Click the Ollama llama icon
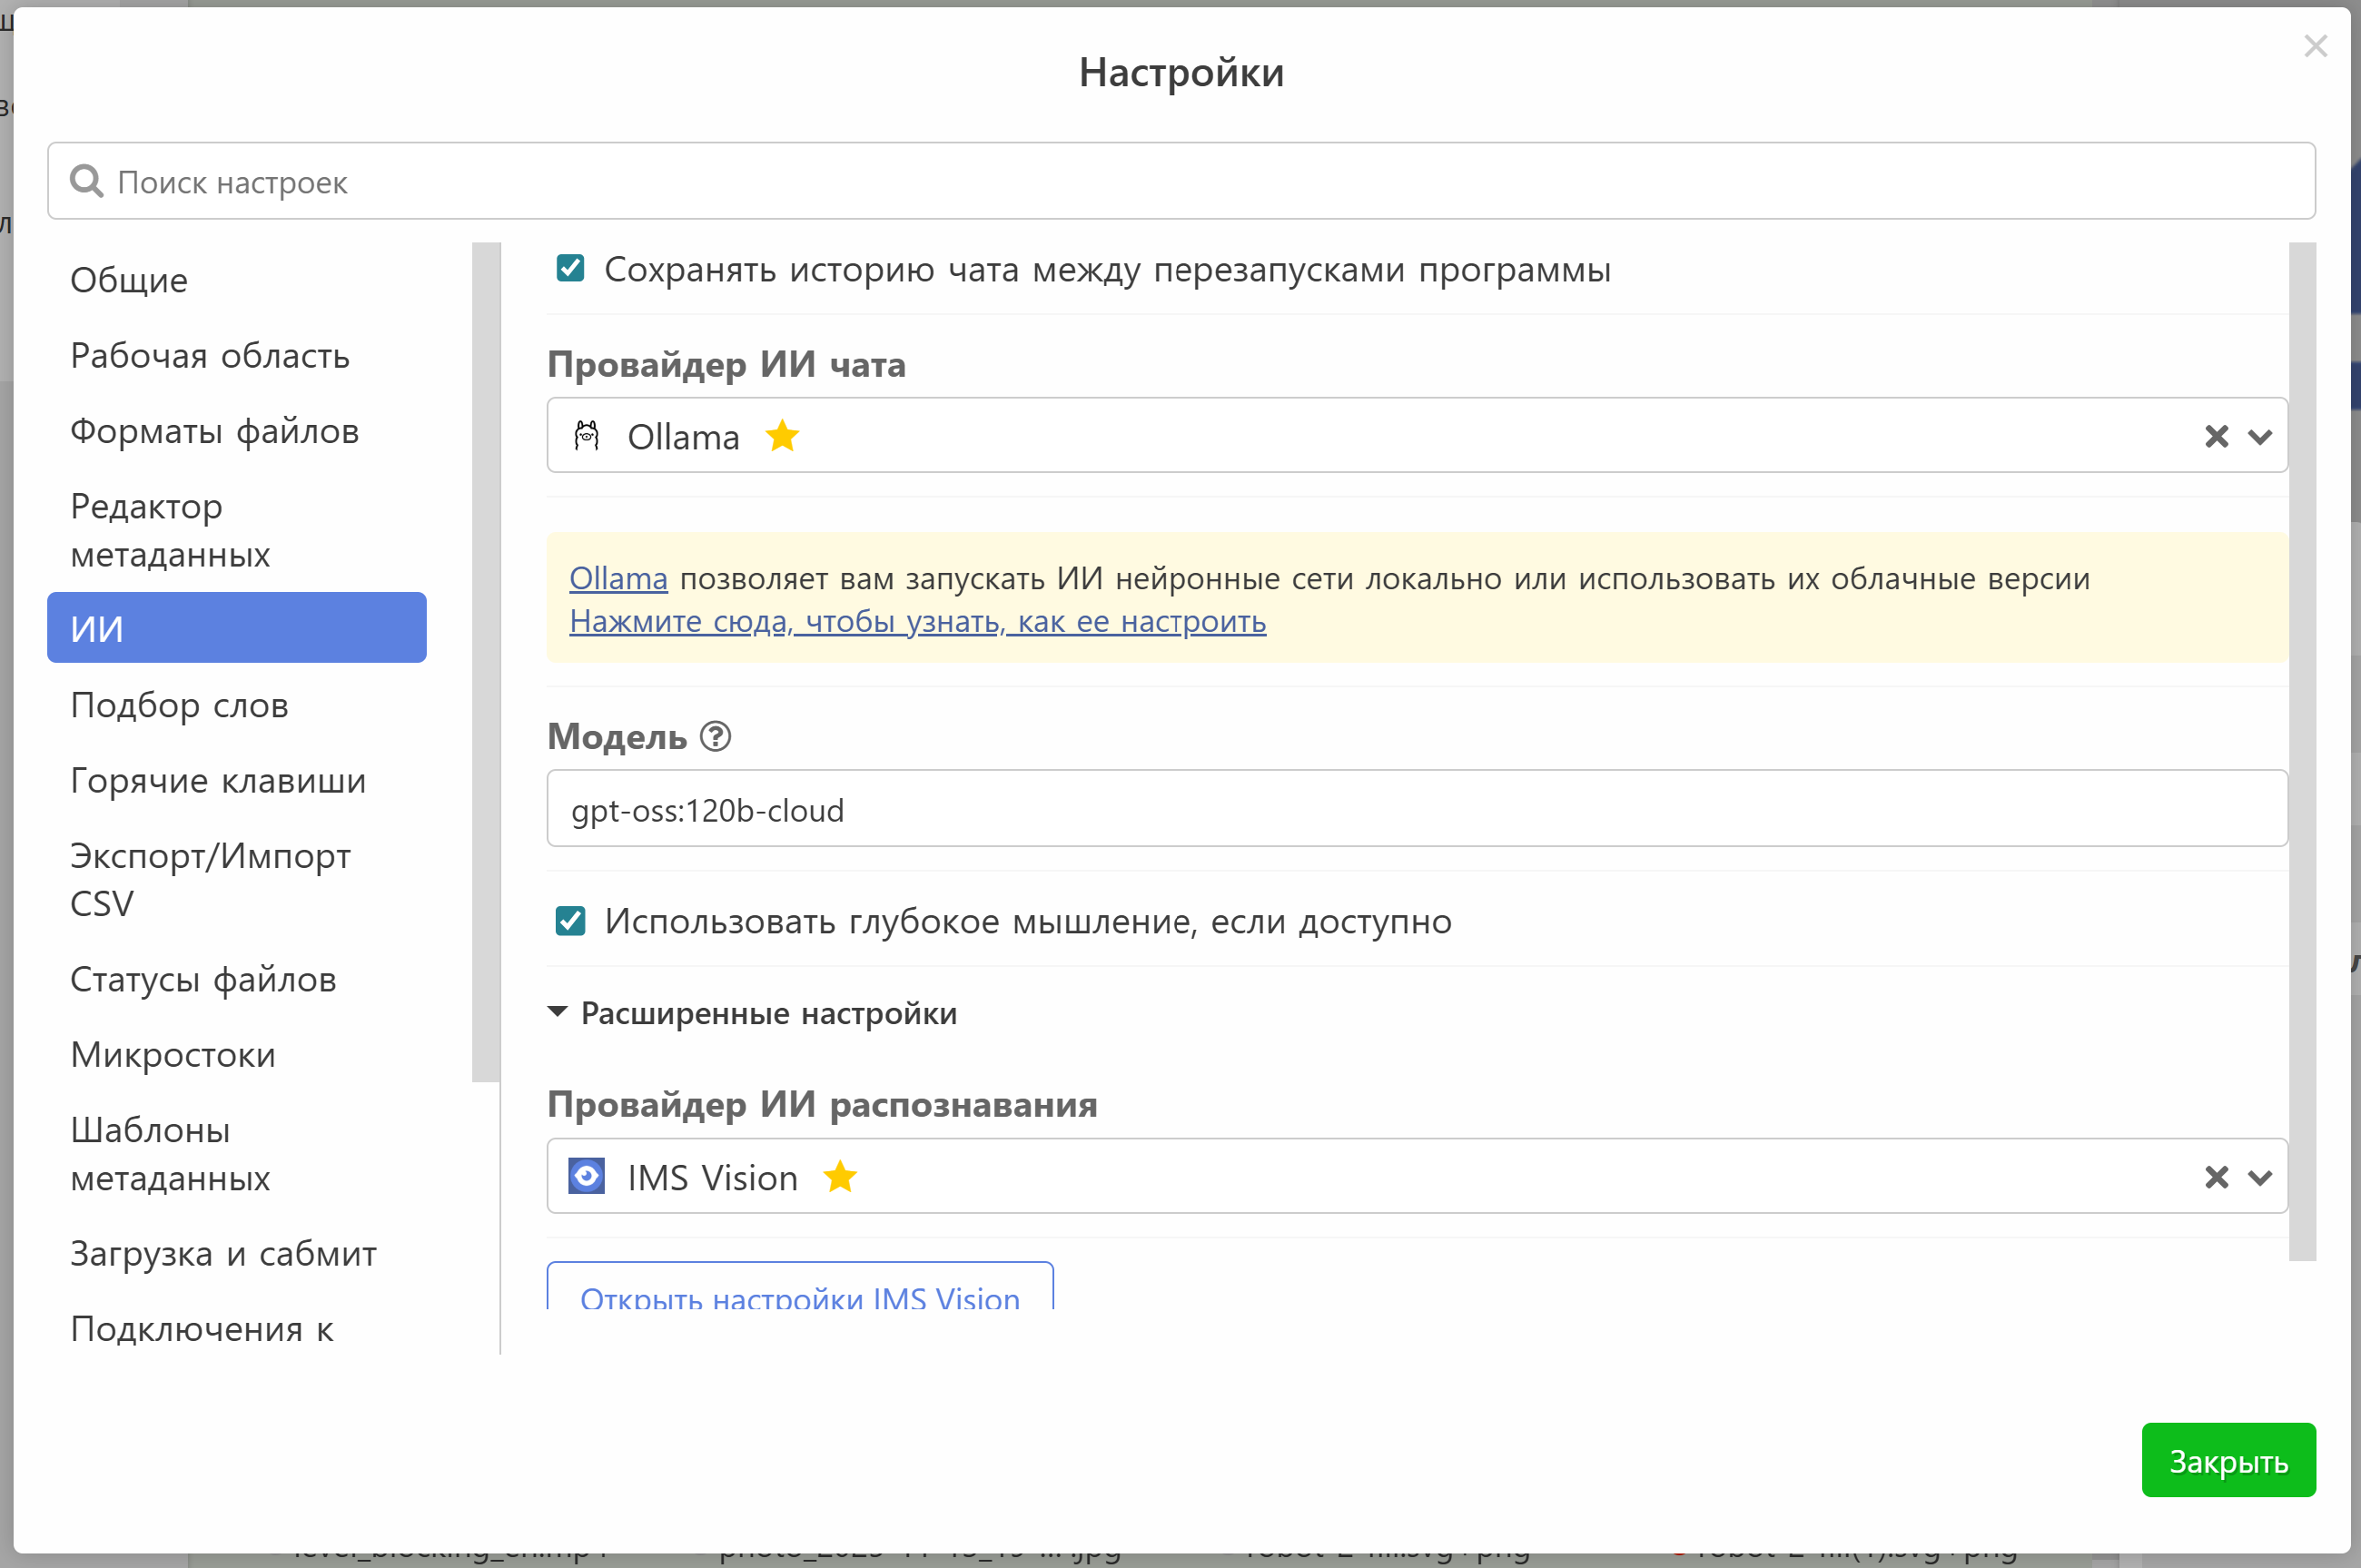 pos(587,436)
